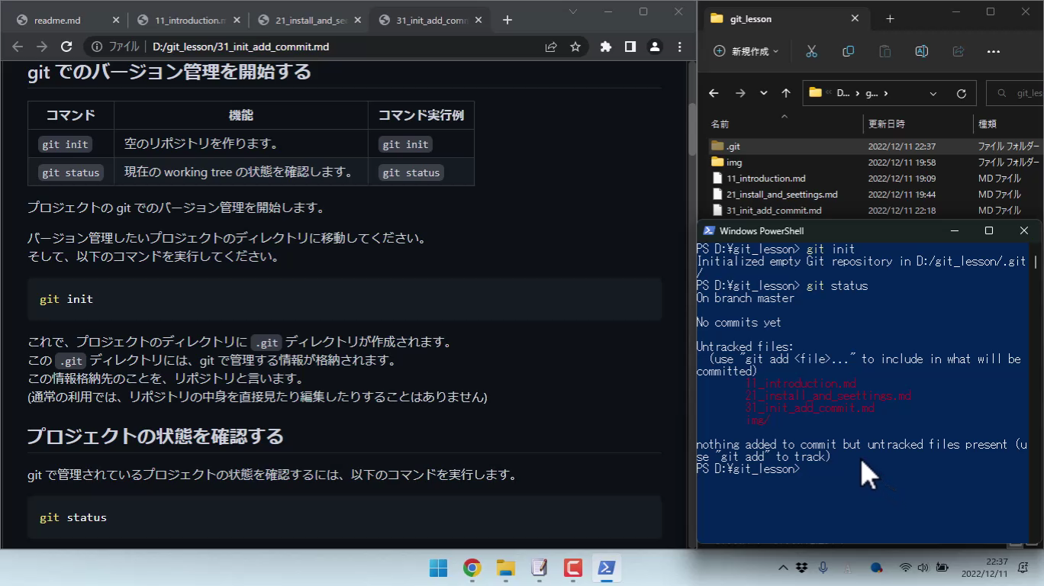The image size is (1044, 586).
Task: Open Windows Start menu
Action: (438, 568)
